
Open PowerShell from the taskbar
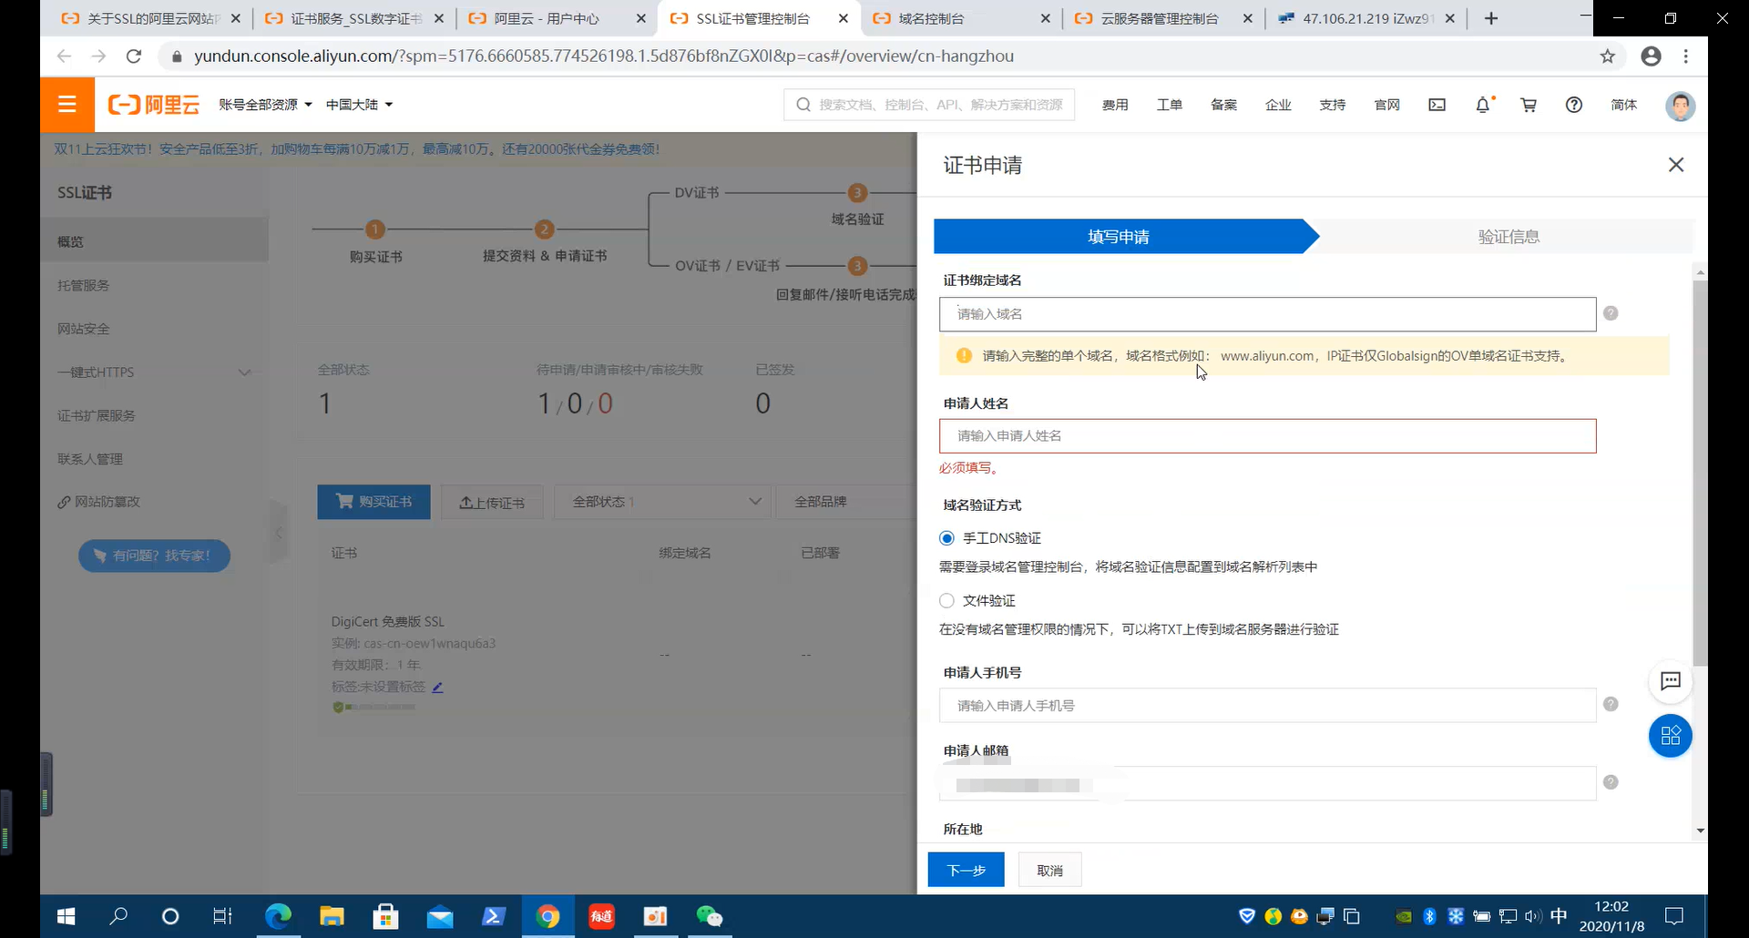[x=494, y=916]
